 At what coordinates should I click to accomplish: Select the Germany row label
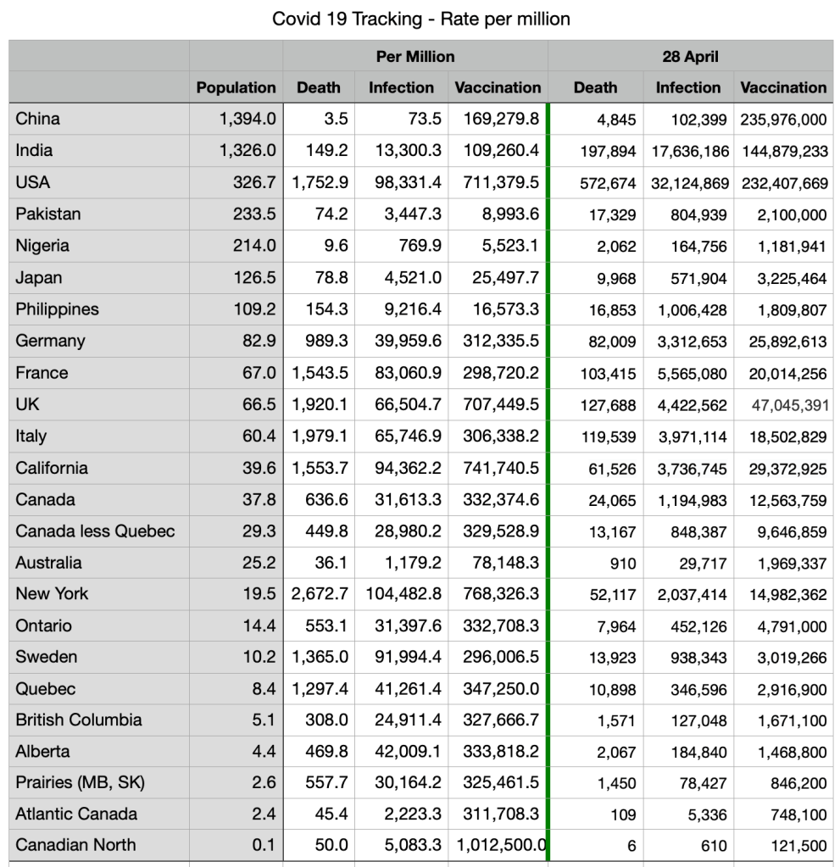click(x=50, y=341)
